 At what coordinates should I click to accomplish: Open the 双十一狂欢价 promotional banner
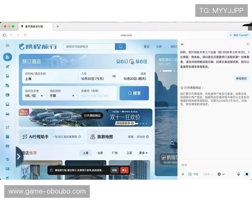click(86, 117)
